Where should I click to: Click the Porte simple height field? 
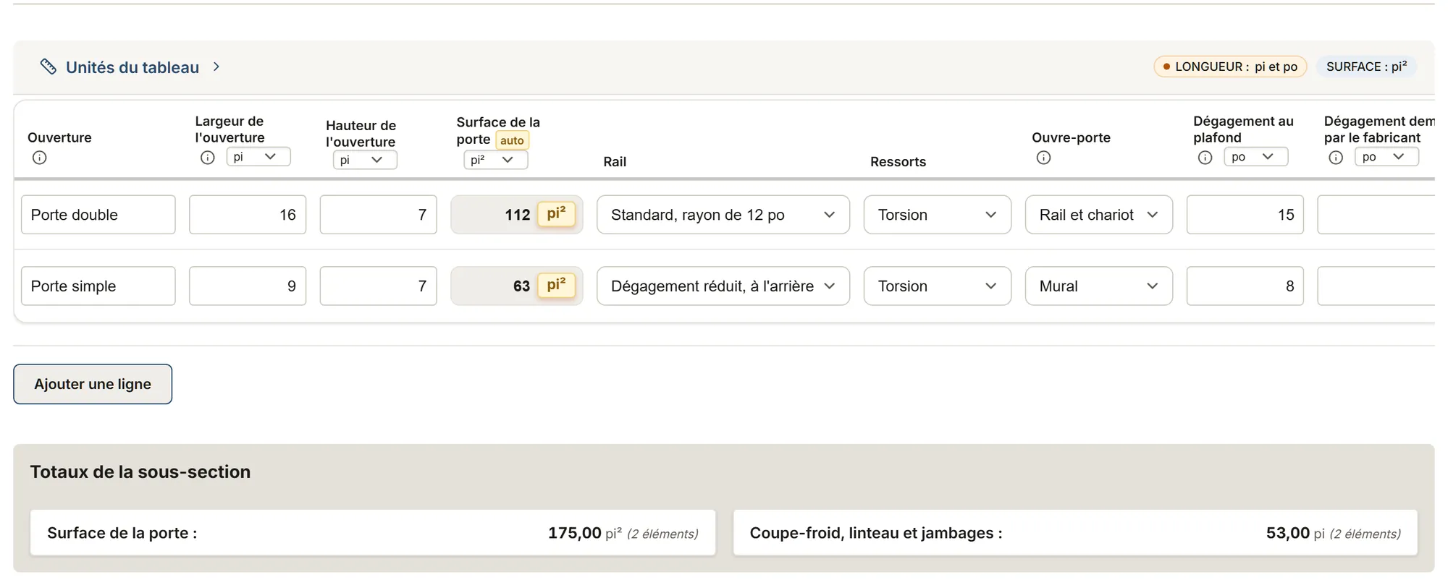[x=379, y=286]
